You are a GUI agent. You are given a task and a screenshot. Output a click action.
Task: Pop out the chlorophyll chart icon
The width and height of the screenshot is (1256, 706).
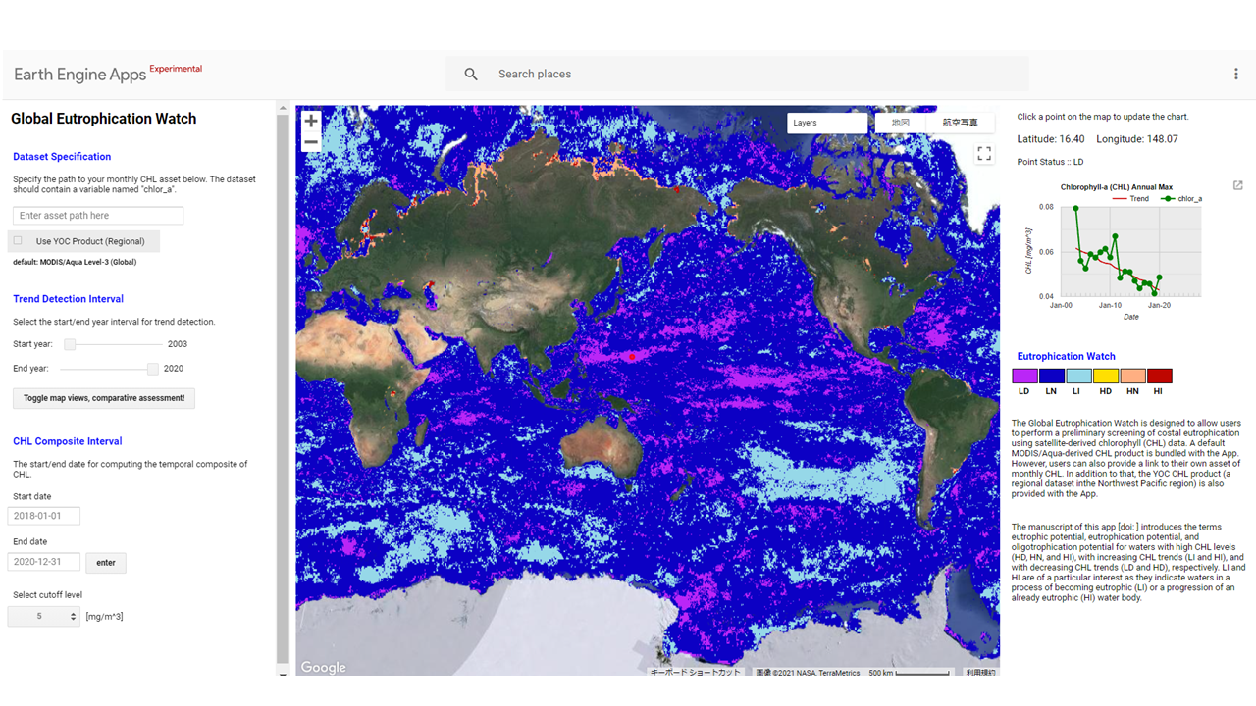(1238, 185)
